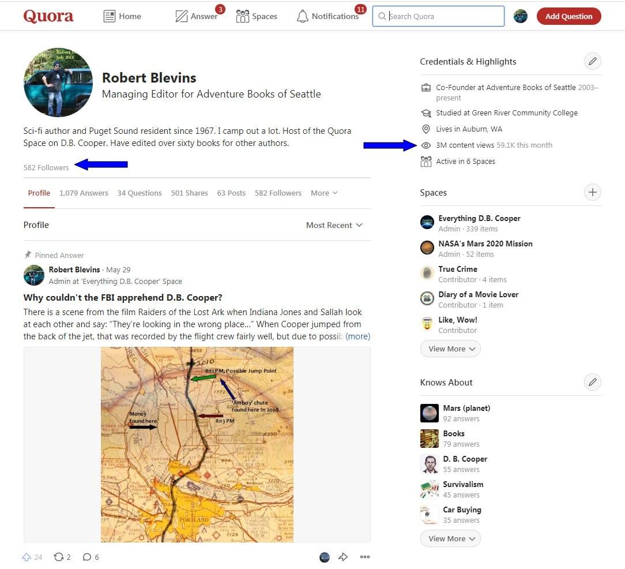Click the True Crime space icon
The image size is (625, 569).
427,274
